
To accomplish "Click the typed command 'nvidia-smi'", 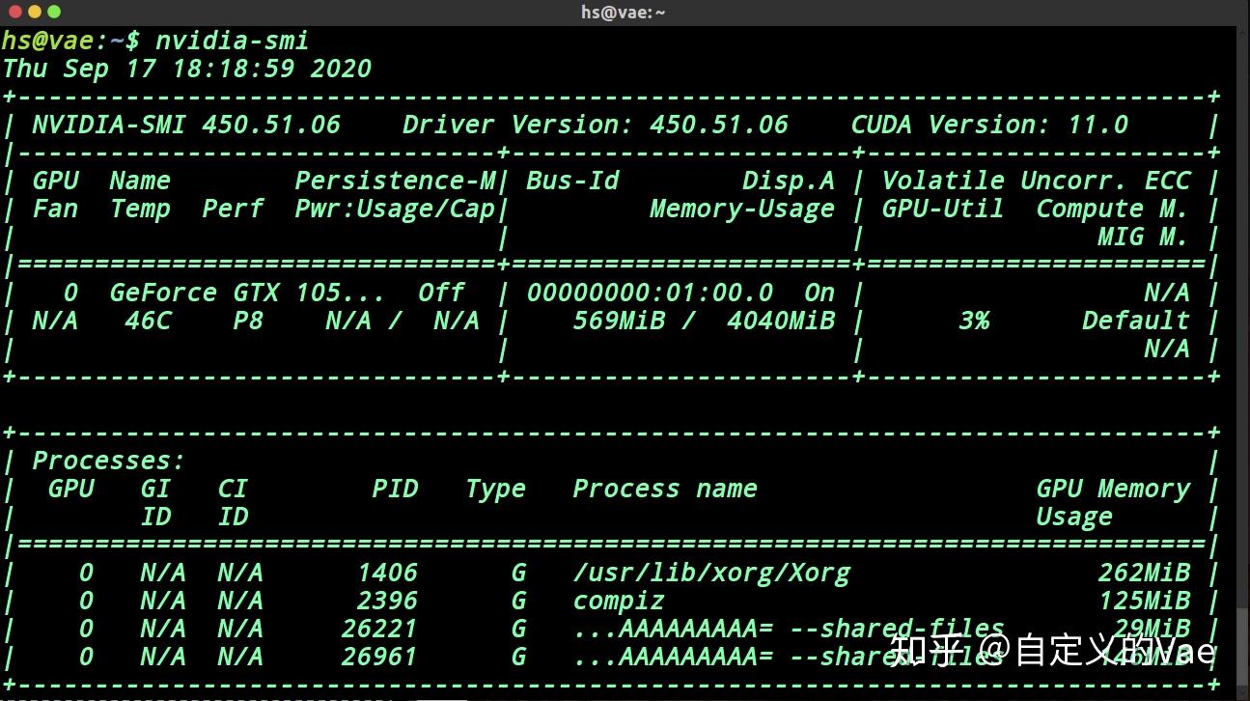I will [x=232, y=41].
